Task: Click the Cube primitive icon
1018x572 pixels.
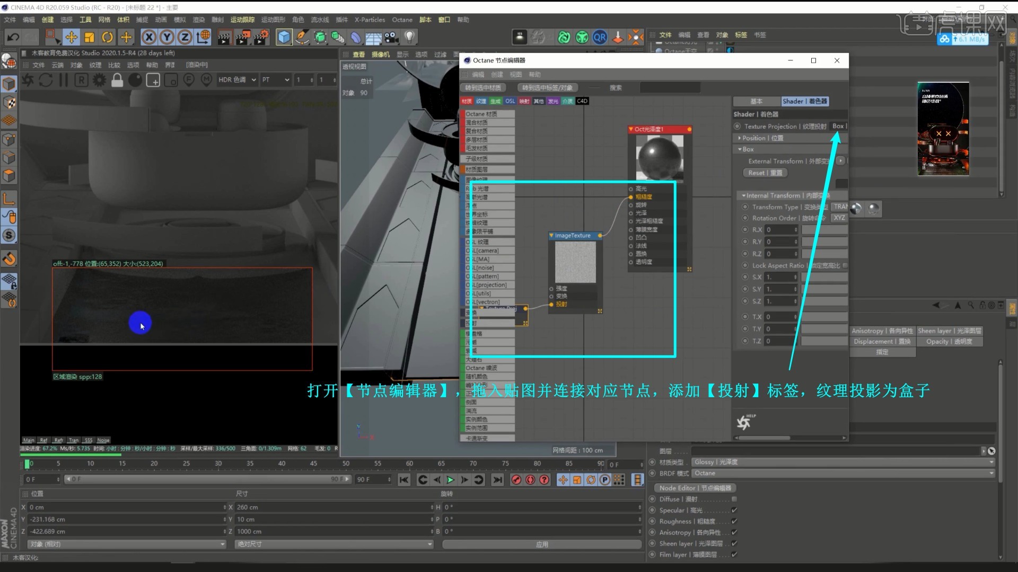Action: pos(284,37)
